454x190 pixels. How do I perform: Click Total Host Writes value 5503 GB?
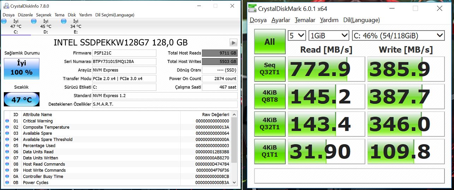(x=220, y=62)
